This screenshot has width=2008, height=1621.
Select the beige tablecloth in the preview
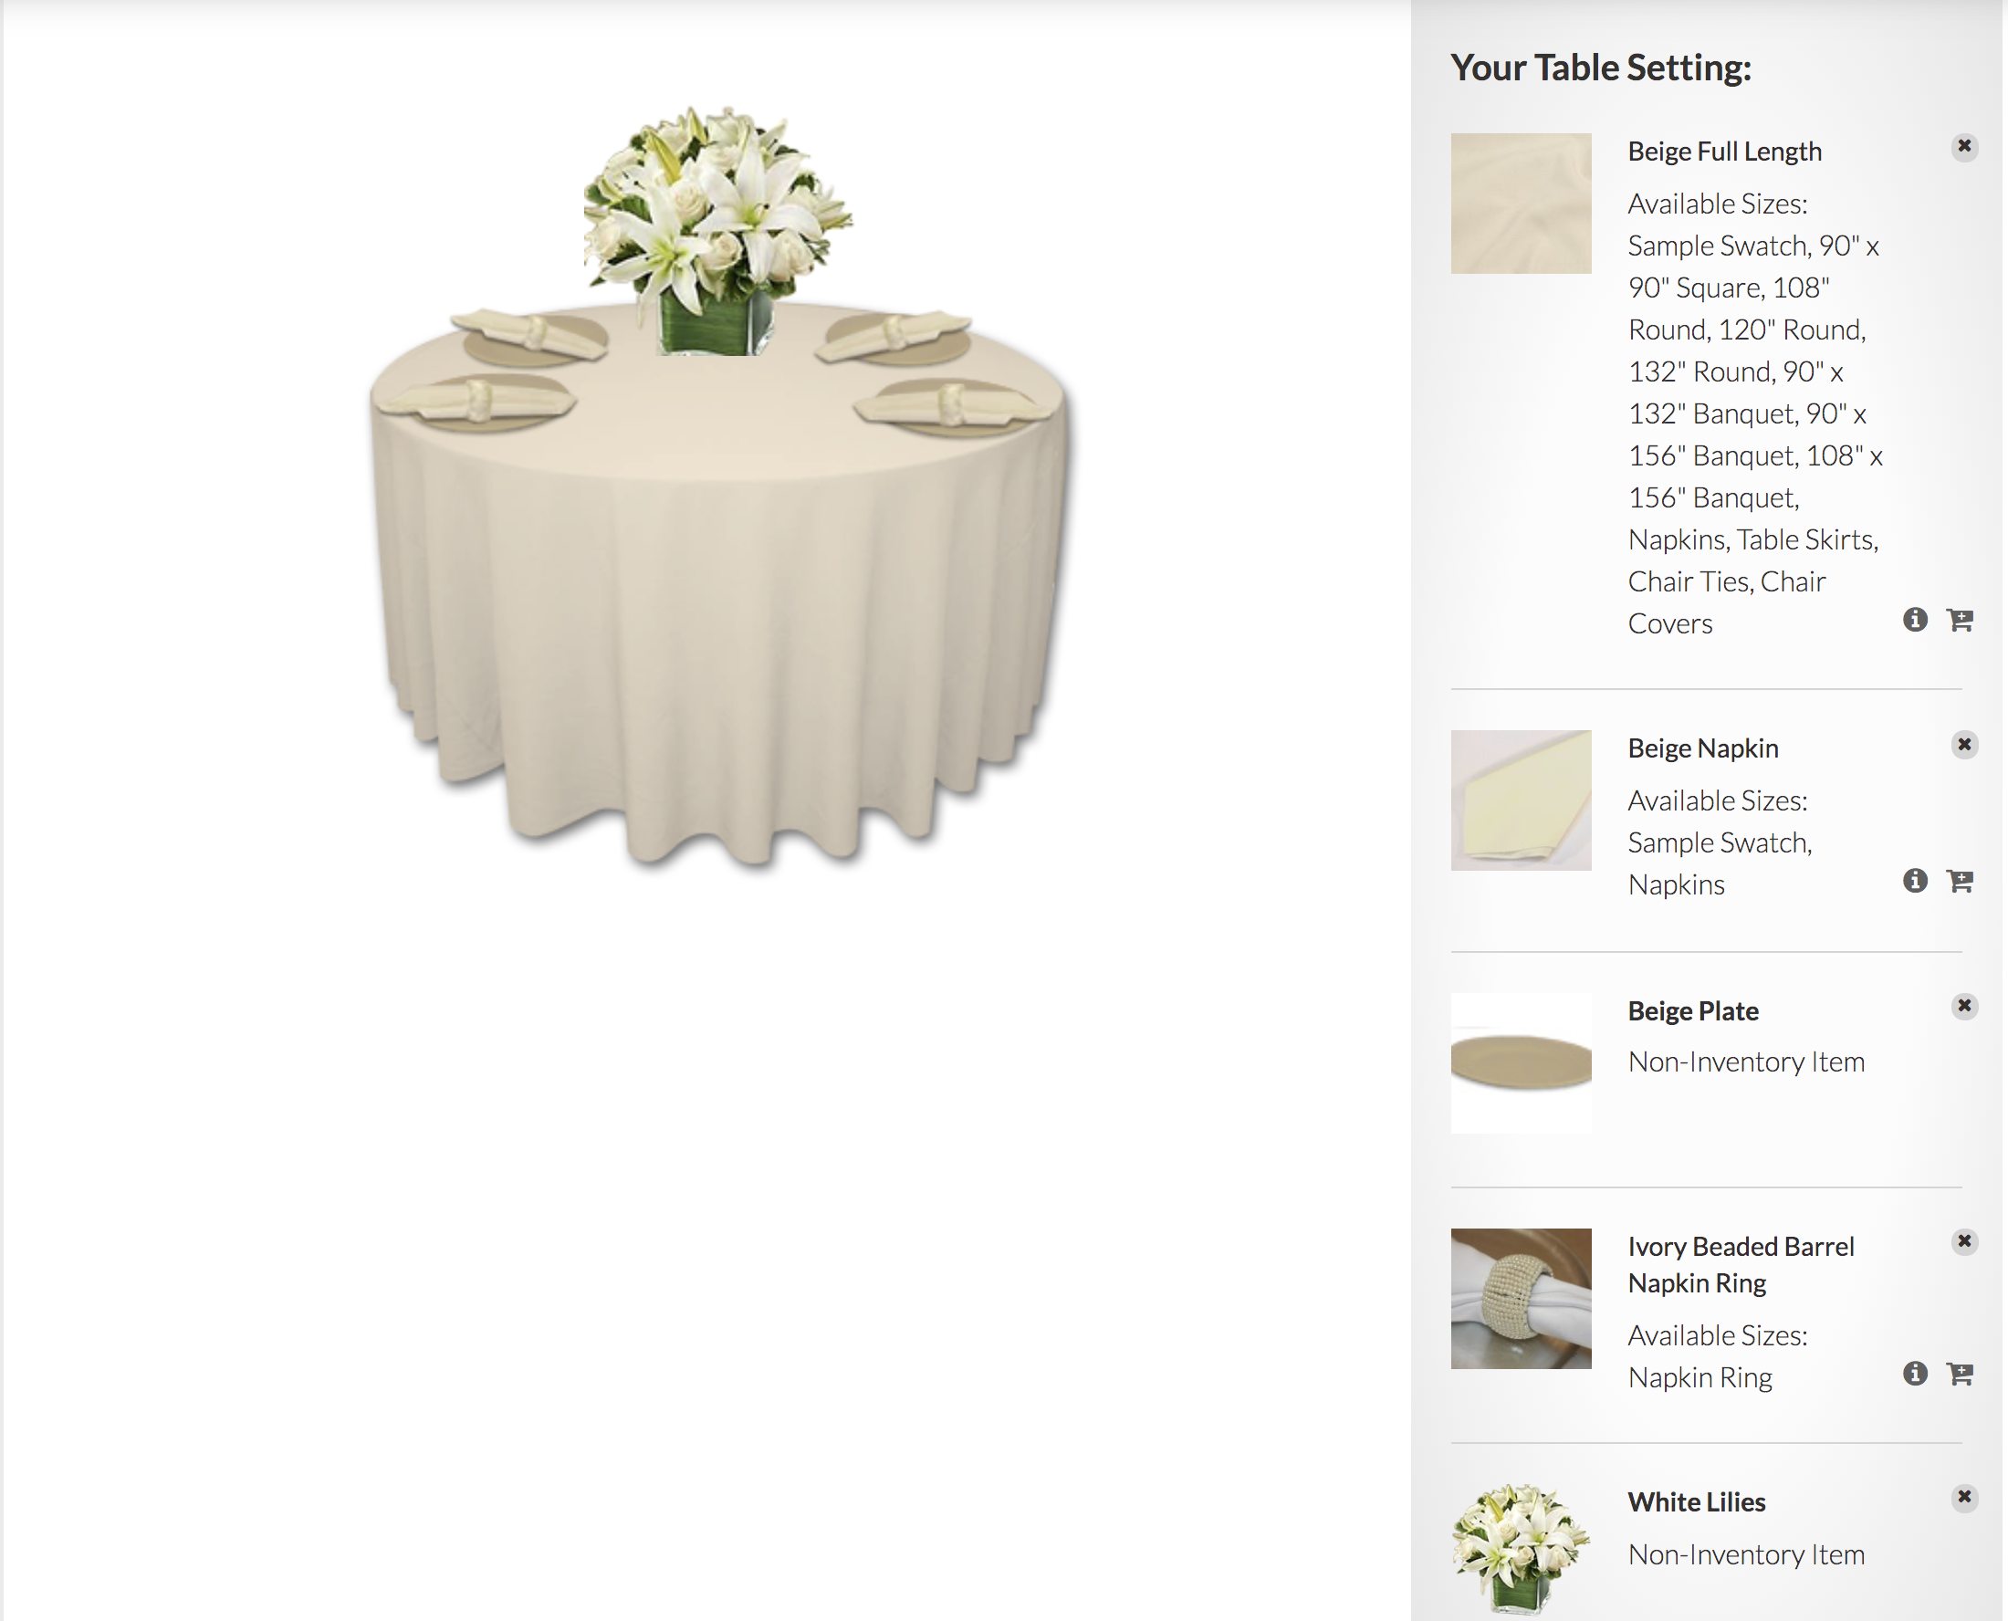click(719, 598)
